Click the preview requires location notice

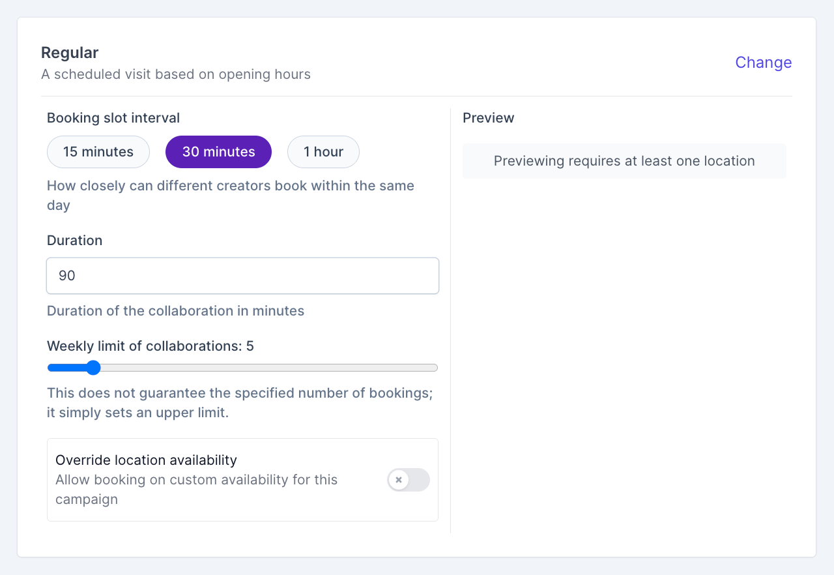pos(624,161)
